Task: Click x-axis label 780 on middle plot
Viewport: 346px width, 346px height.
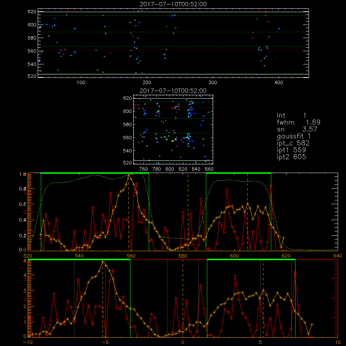Action: coord(157,169)
